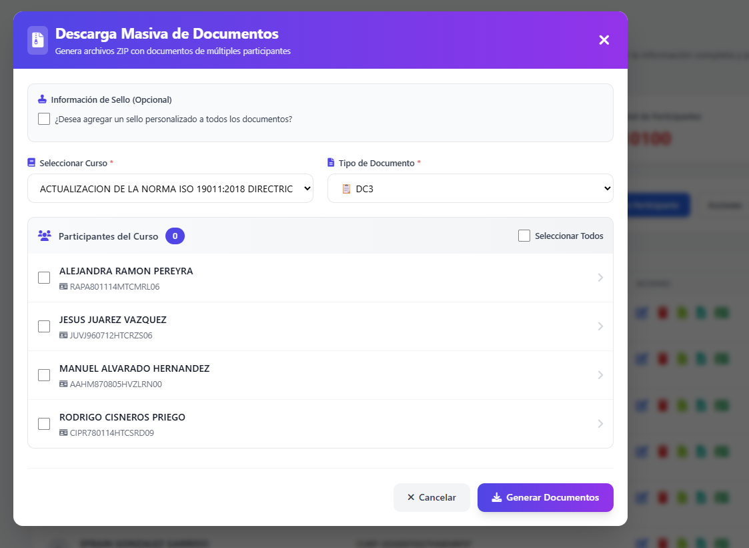This screenshot has width=749, height=548.
Task: Click the group icon beside Participantes del Curso
Action: pyautogui.click(x=45, y=236)
